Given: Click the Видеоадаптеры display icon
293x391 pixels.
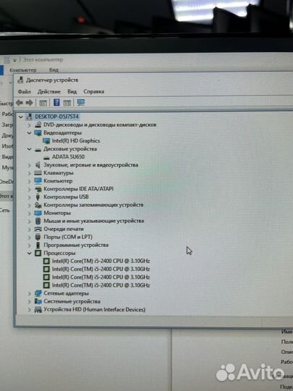Looking at the screenshot, I should [x=38, y=133].
